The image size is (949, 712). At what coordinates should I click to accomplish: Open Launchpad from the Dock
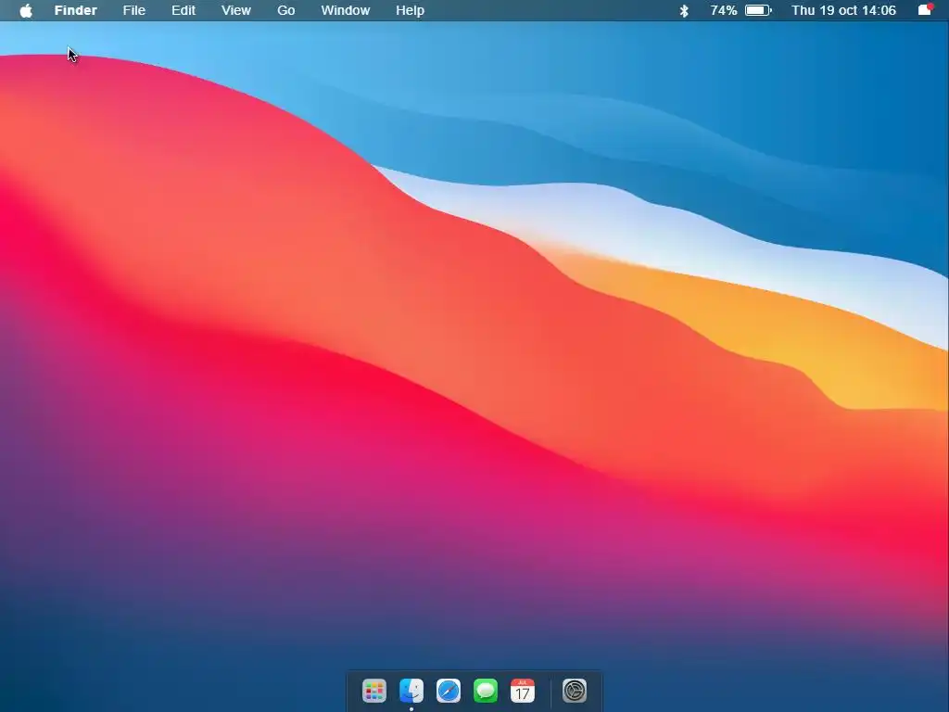pos(374,690)
